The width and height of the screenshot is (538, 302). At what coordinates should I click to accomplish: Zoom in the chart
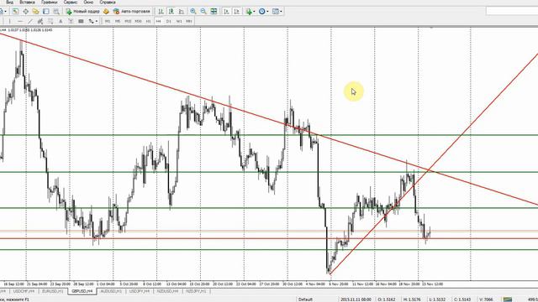click(x=193, y=11)
